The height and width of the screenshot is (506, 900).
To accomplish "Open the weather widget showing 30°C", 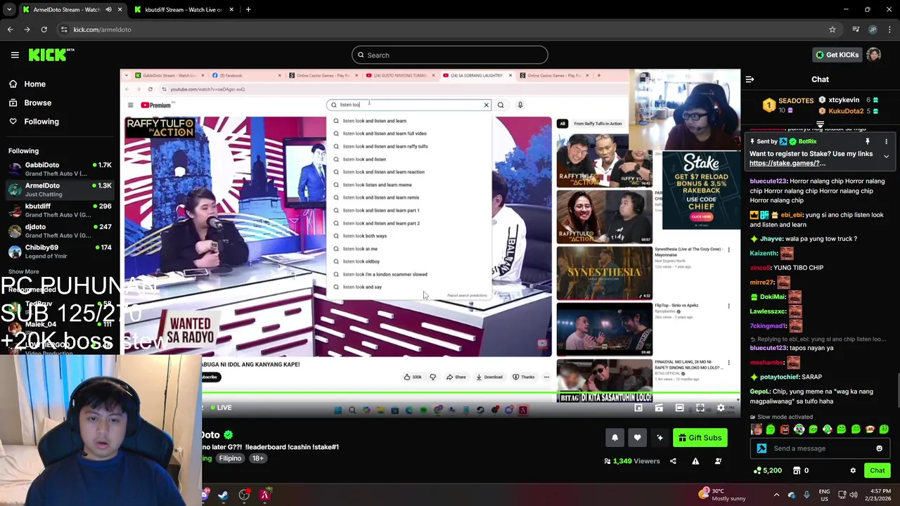I will 722,495.
